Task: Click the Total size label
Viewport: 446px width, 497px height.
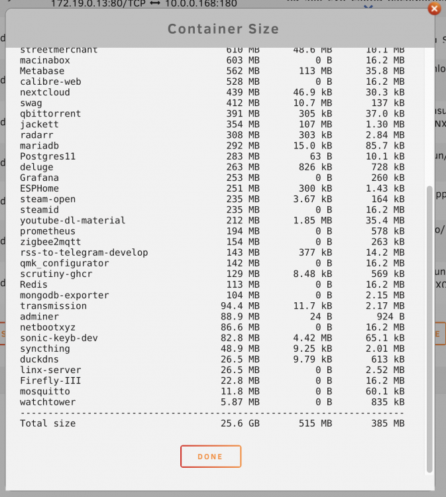Action: [48, 423]
